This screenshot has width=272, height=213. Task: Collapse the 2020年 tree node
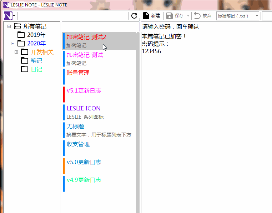pos(12,43)
